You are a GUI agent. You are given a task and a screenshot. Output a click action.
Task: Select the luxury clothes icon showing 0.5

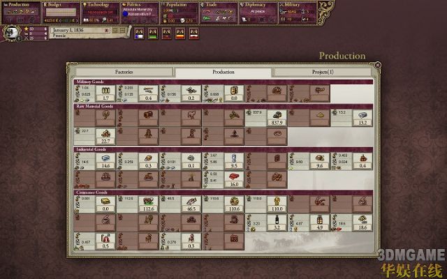point(105,239)
